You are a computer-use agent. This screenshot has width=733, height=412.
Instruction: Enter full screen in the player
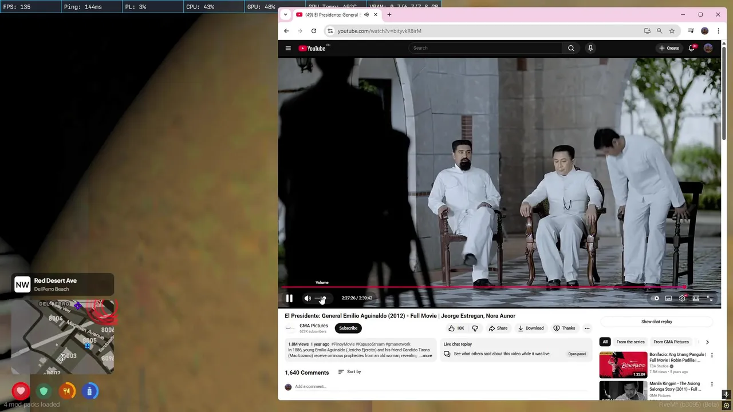coord(710,298)
